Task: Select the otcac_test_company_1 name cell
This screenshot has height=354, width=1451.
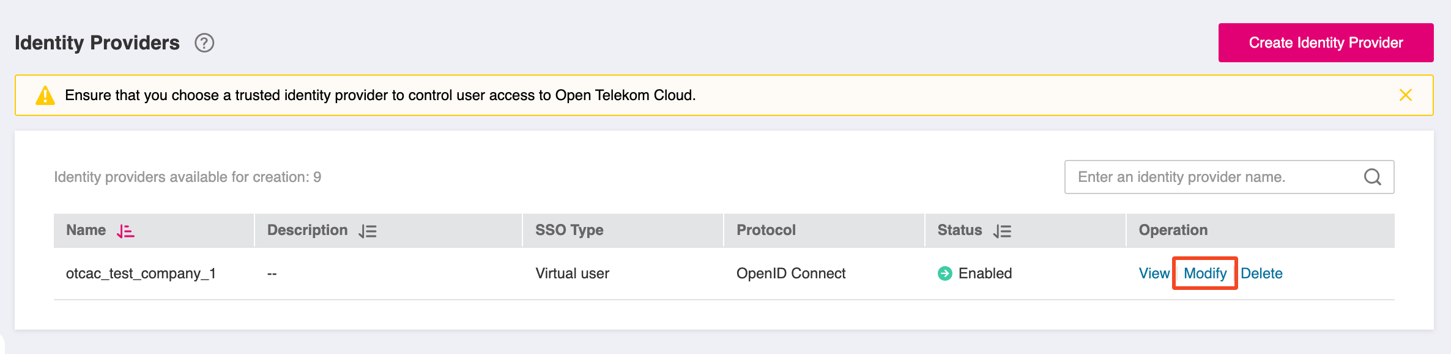Action: pos(141,273)
